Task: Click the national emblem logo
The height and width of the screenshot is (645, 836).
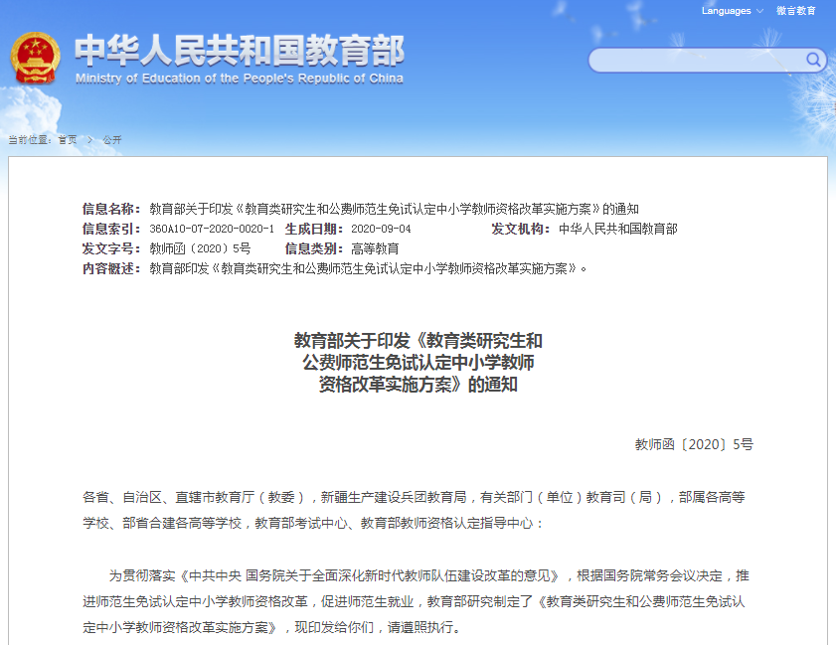Action: [35, 58]
